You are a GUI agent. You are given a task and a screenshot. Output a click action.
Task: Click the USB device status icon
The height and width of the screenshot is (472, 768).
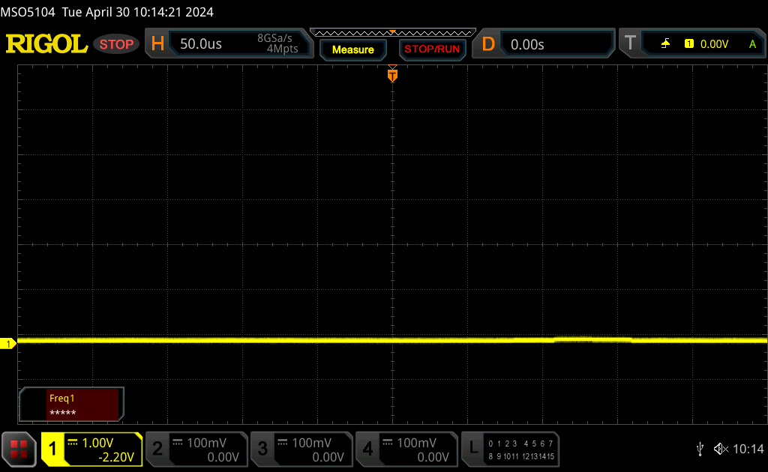pyautogui.click(x=700, y=449)
